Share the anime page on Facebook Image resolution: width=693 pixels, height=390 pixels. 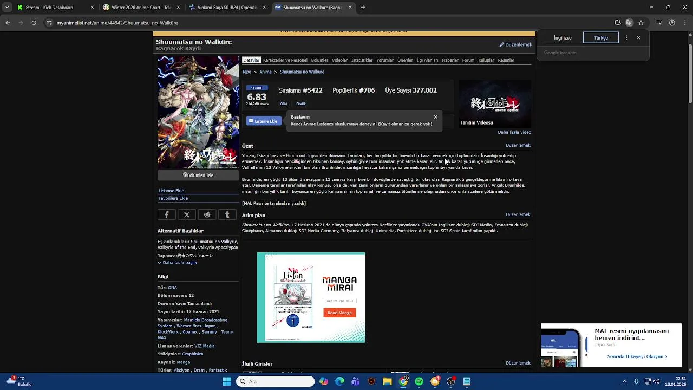(x=167, y=215)
